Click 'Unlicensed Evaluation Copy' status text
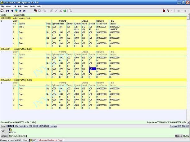This screenshot has width=190, height=142. pos(50,140)
